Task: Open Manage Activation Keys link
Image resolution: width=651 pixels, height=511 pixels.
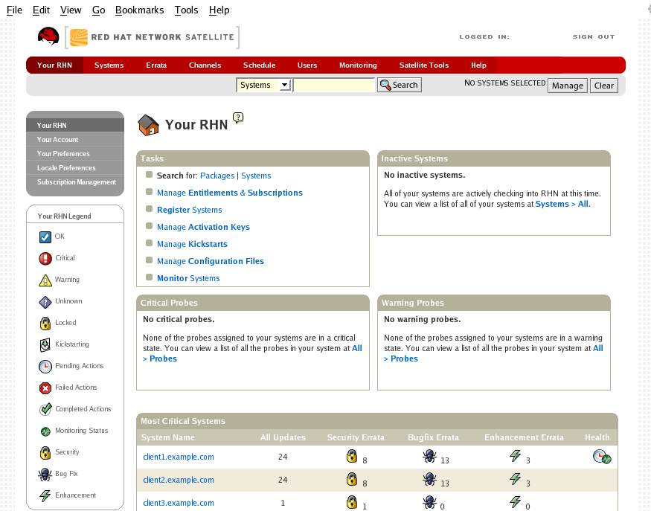Action: click(203, 227)
